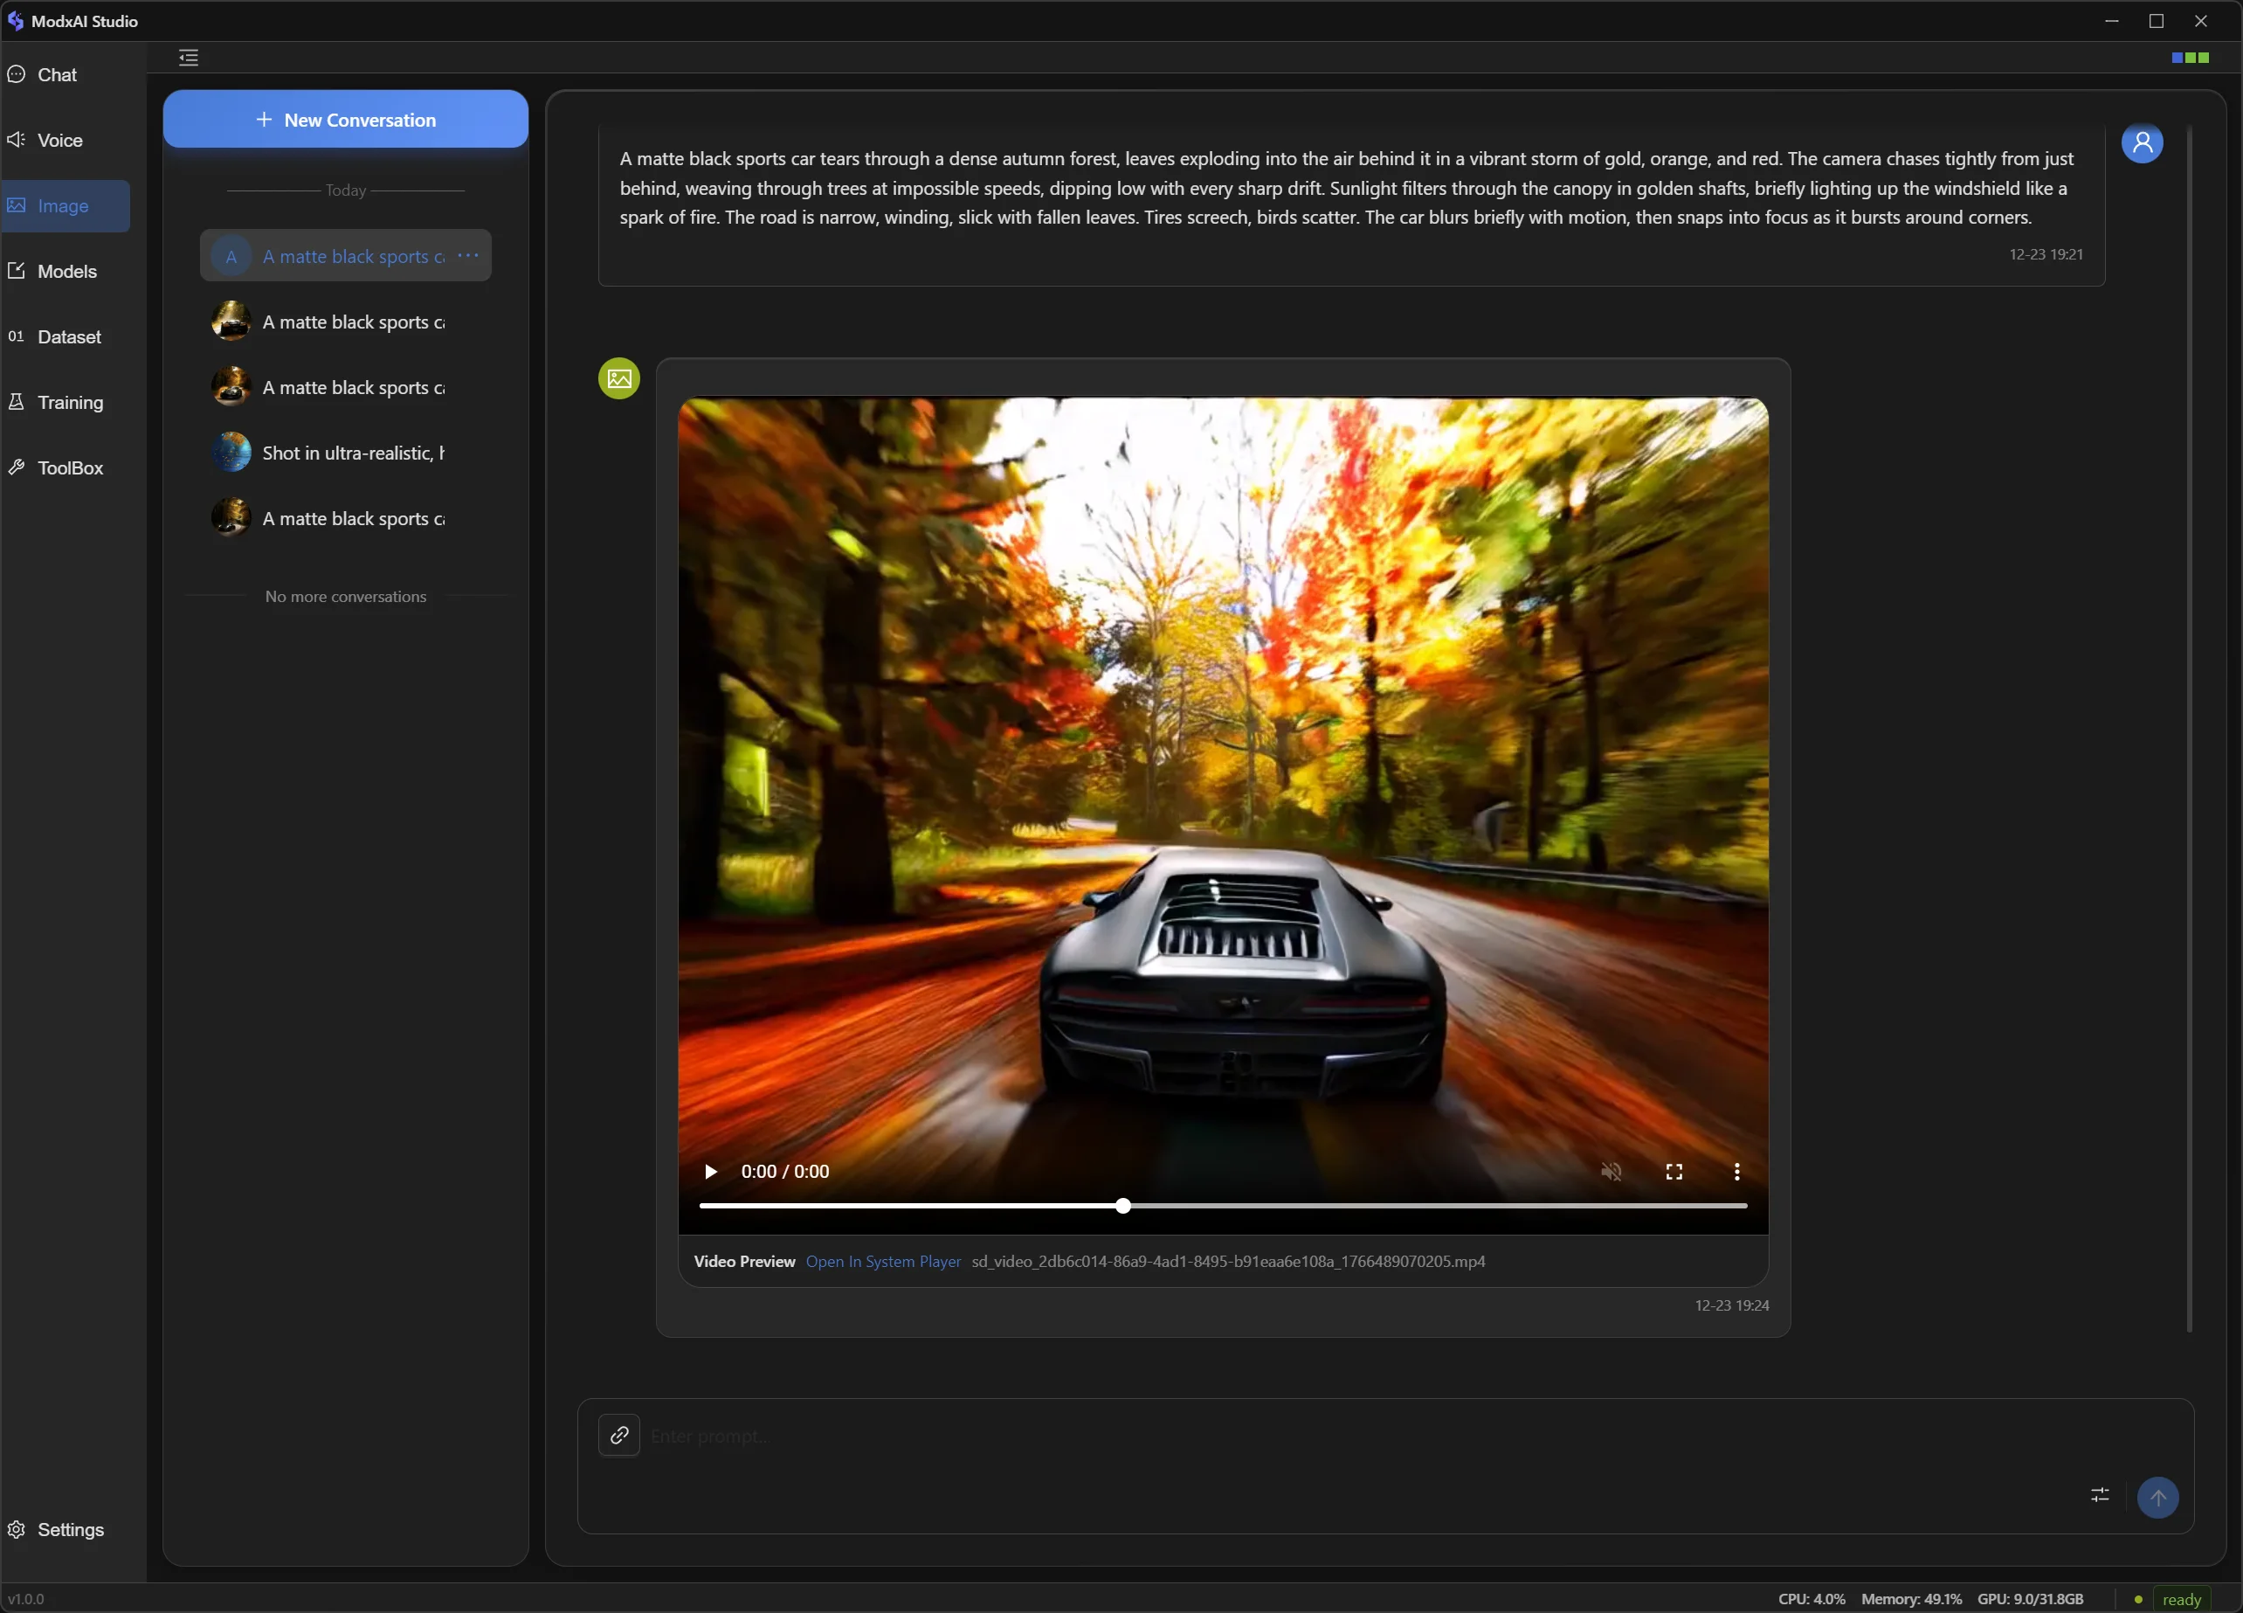Click the attachment link icon in prompt box
Viewport: 2243px width, 1613px height.
[x=619, y=1436]
